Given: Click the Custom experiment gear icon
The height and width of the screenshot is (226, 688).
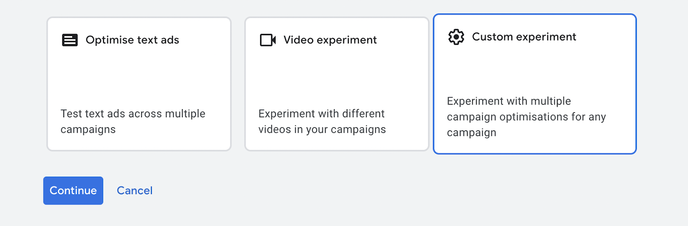Looking at the screenshot, I should [x=456, y=37].
